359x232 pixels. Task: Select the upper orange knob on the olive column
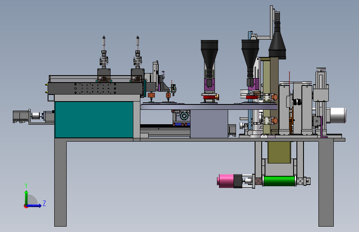[x=275, y=97]
